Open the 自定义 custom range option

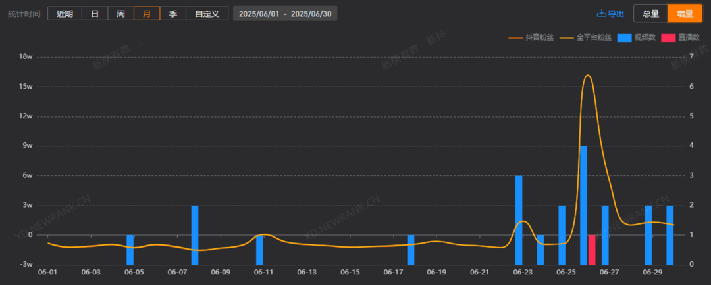click(207, 14)
